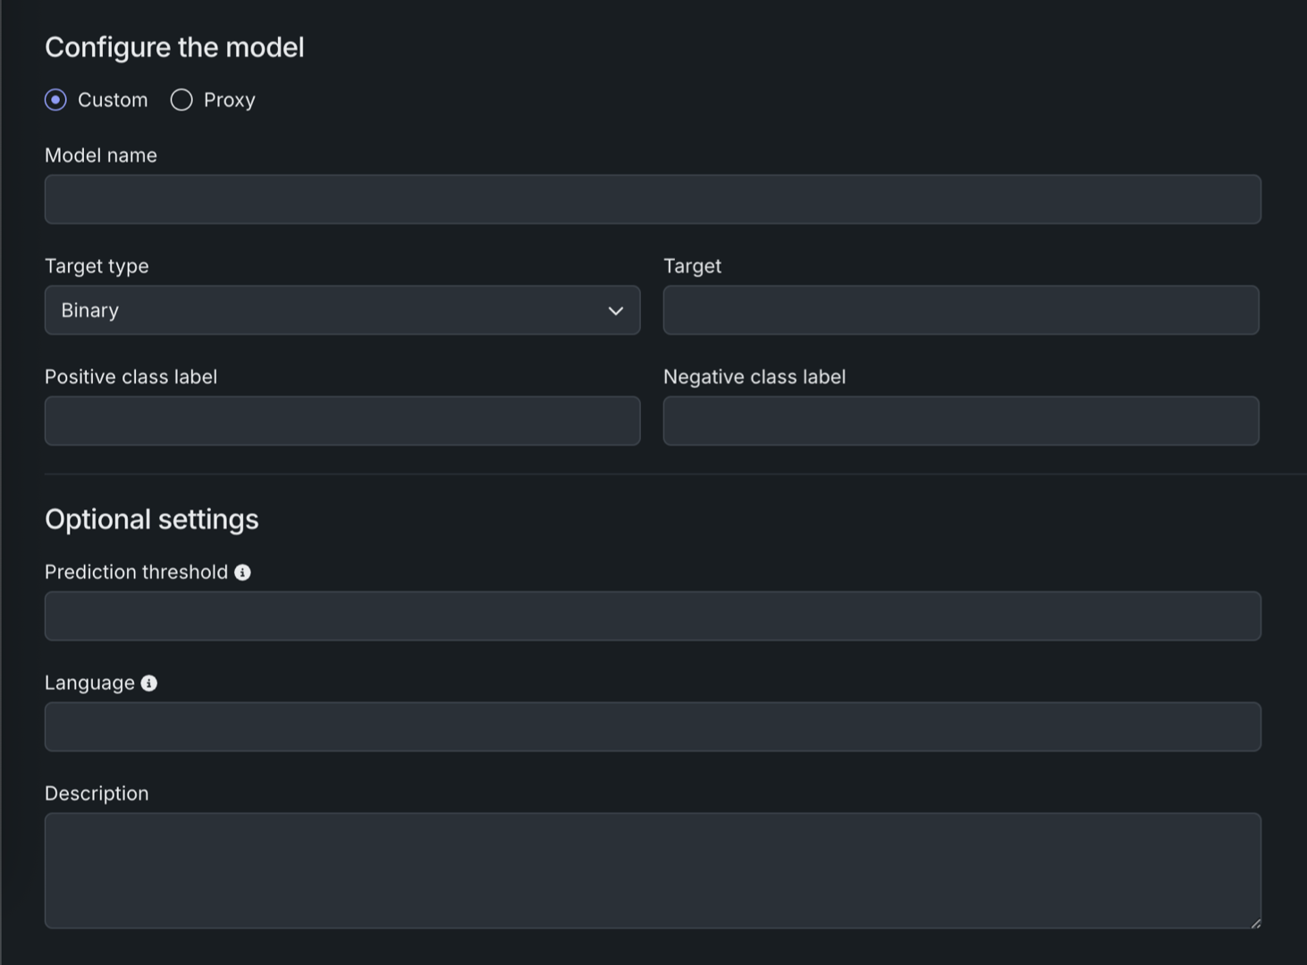Image resolution: width=1307 pixels, height=965 pixels.
Task: Click the Language info icon
Action: [x=149, y=684]
